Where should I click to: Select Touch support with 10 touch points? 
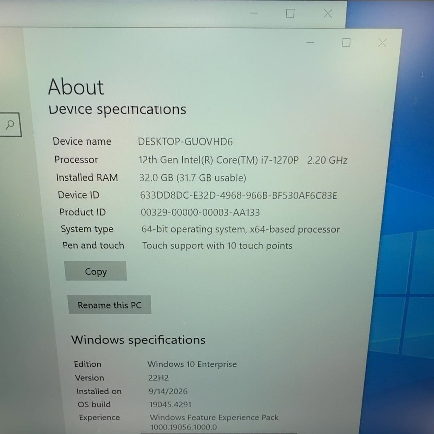tap(217, 246)
